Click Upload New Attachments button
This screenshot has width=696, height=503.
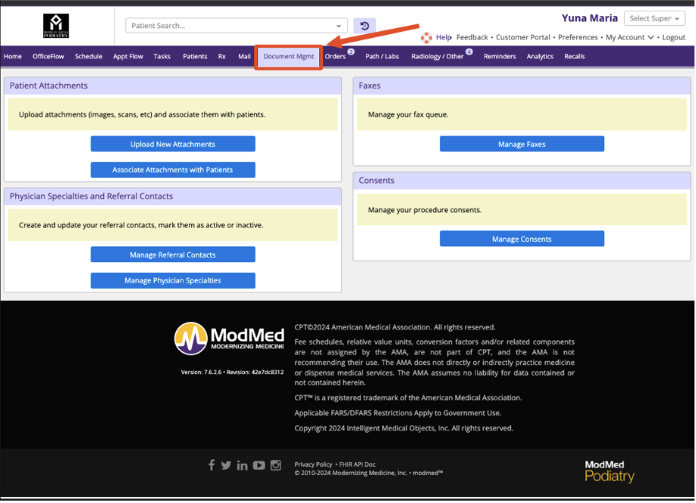pos(173,144)
